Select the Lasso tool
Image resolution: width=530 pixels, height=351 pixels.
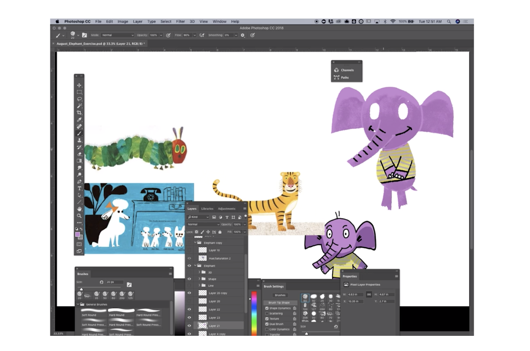click(79, 99)
